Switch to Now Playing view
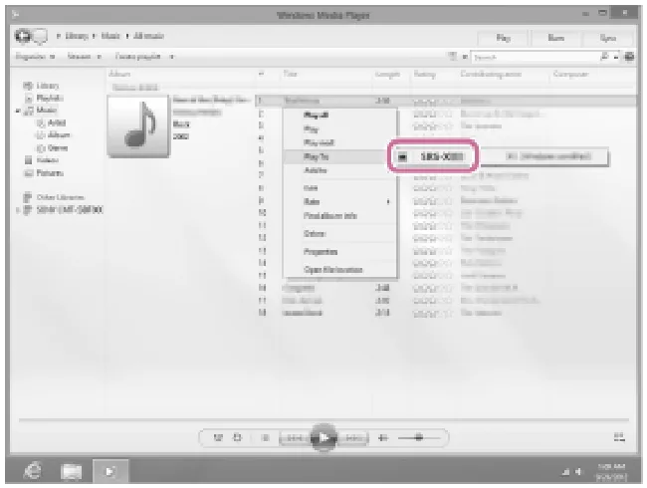The width and height of the screenshot is (647, 488). (x=619, y=437)
